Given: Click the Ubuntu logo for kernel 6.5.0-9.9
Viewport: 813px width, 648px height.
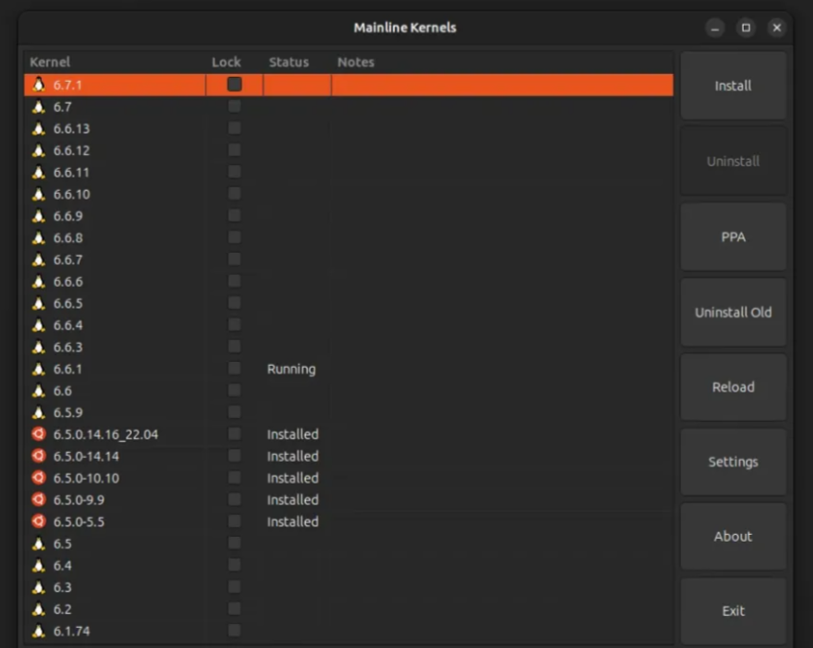Looking at the screenshot, I should (x=38, y=499).
